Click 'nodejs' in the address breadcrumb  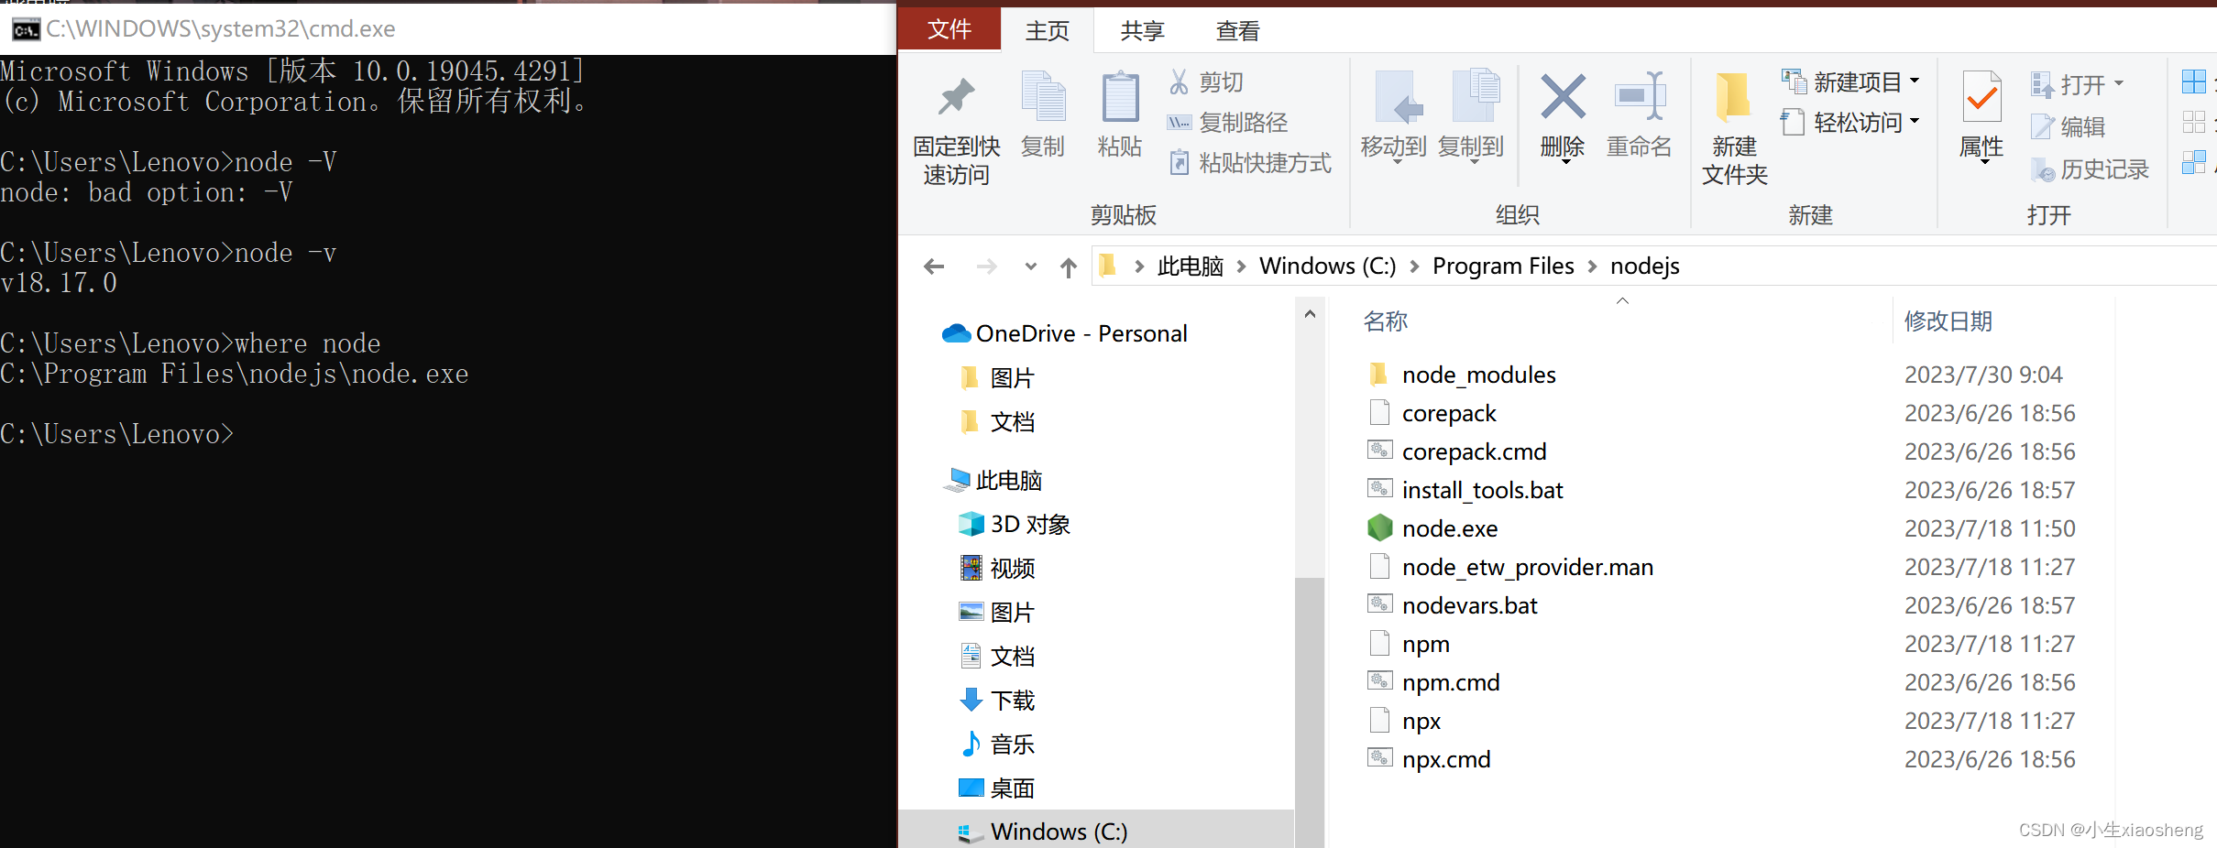1645,266
